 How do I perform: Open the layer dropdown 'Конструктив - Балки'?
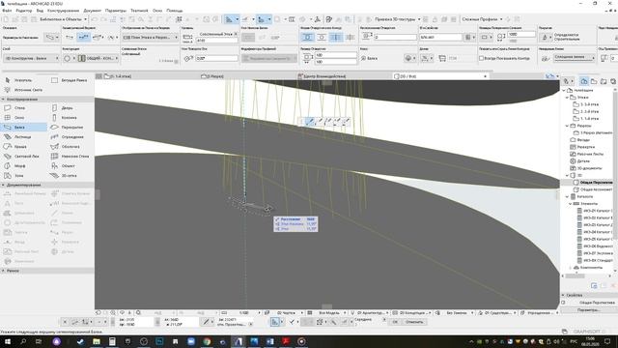32,58
